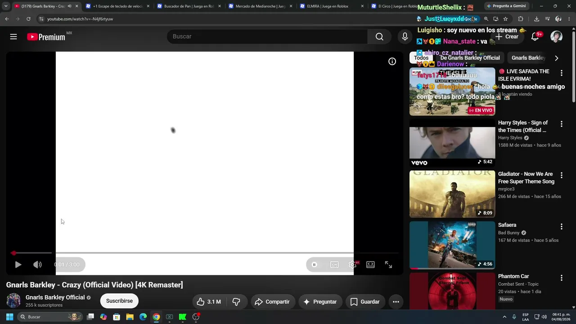
Task: Open the Safaera video thumbnail
Action: [x=452, y=245]
